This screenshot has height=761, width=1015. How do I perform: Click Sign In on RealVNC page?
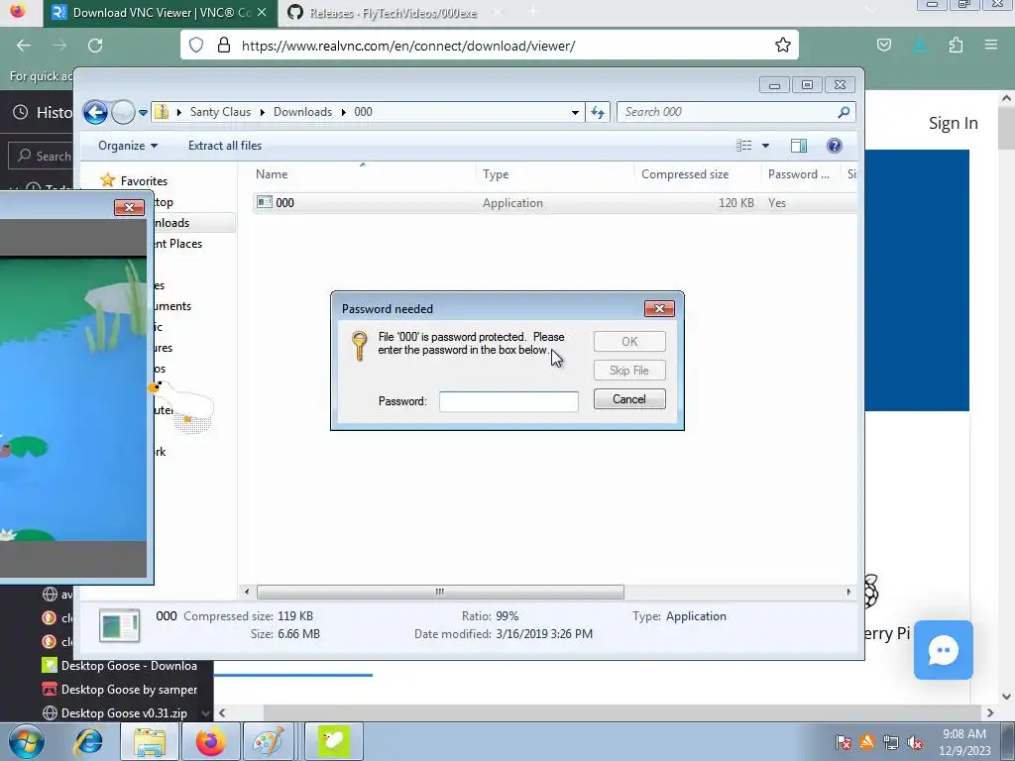pos(953,123)
